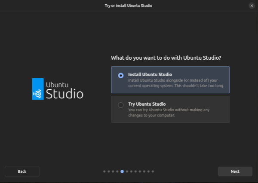Click the second-to-last page indicator dot

click(148, 171)
